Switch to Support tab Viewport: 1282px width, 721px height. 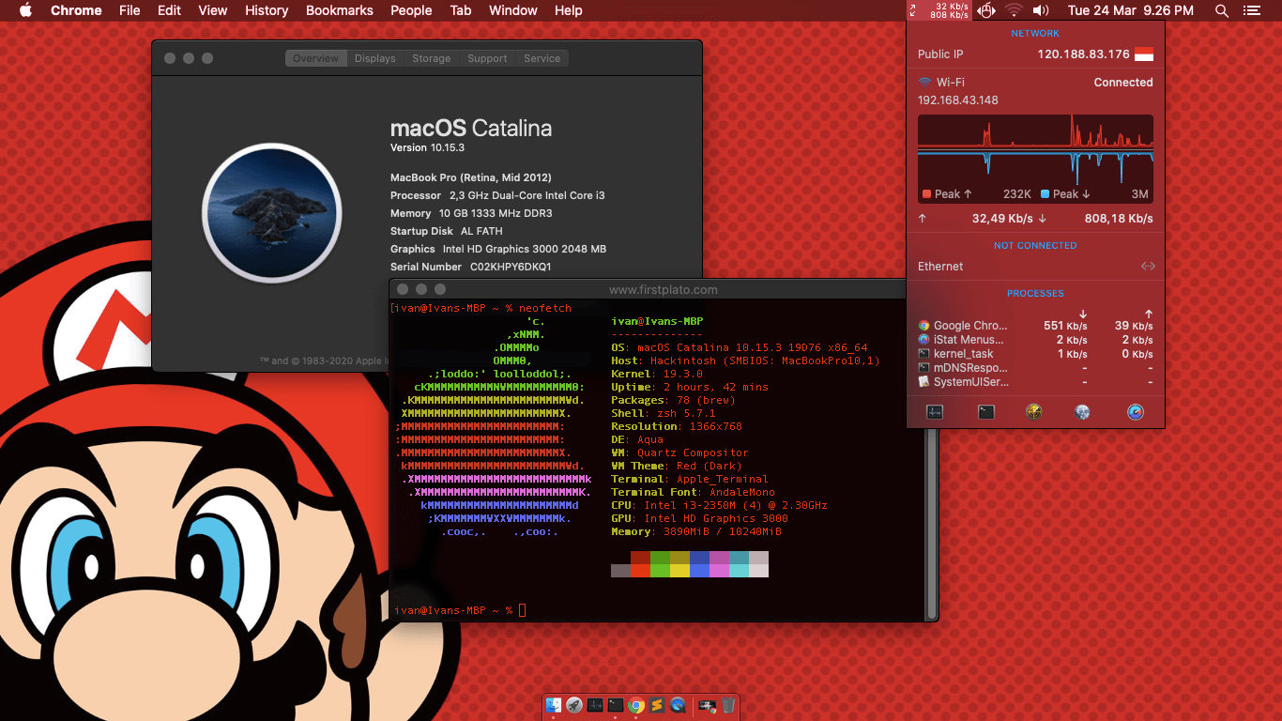point(487,58)
